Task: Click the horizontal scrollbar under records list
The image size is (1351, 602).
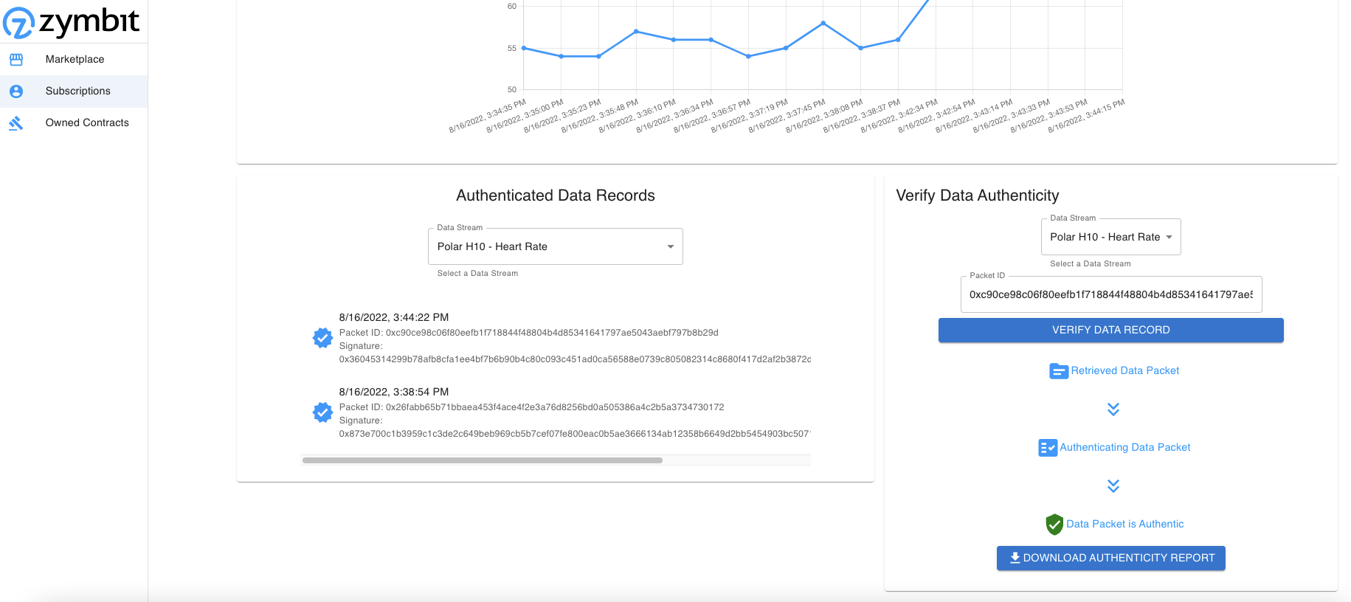Action: tap(483, 460)
